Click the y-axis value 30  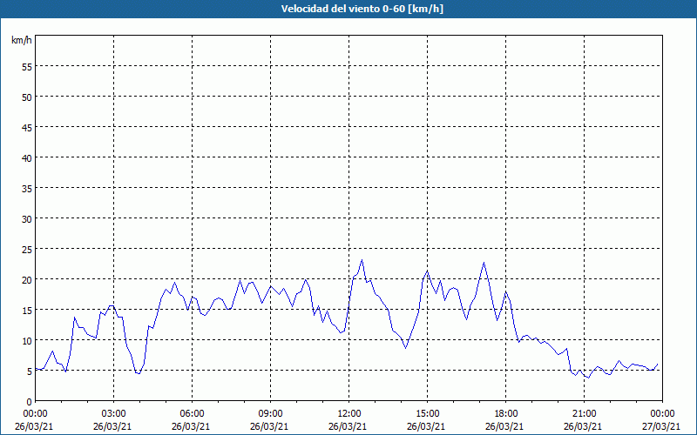27,219
